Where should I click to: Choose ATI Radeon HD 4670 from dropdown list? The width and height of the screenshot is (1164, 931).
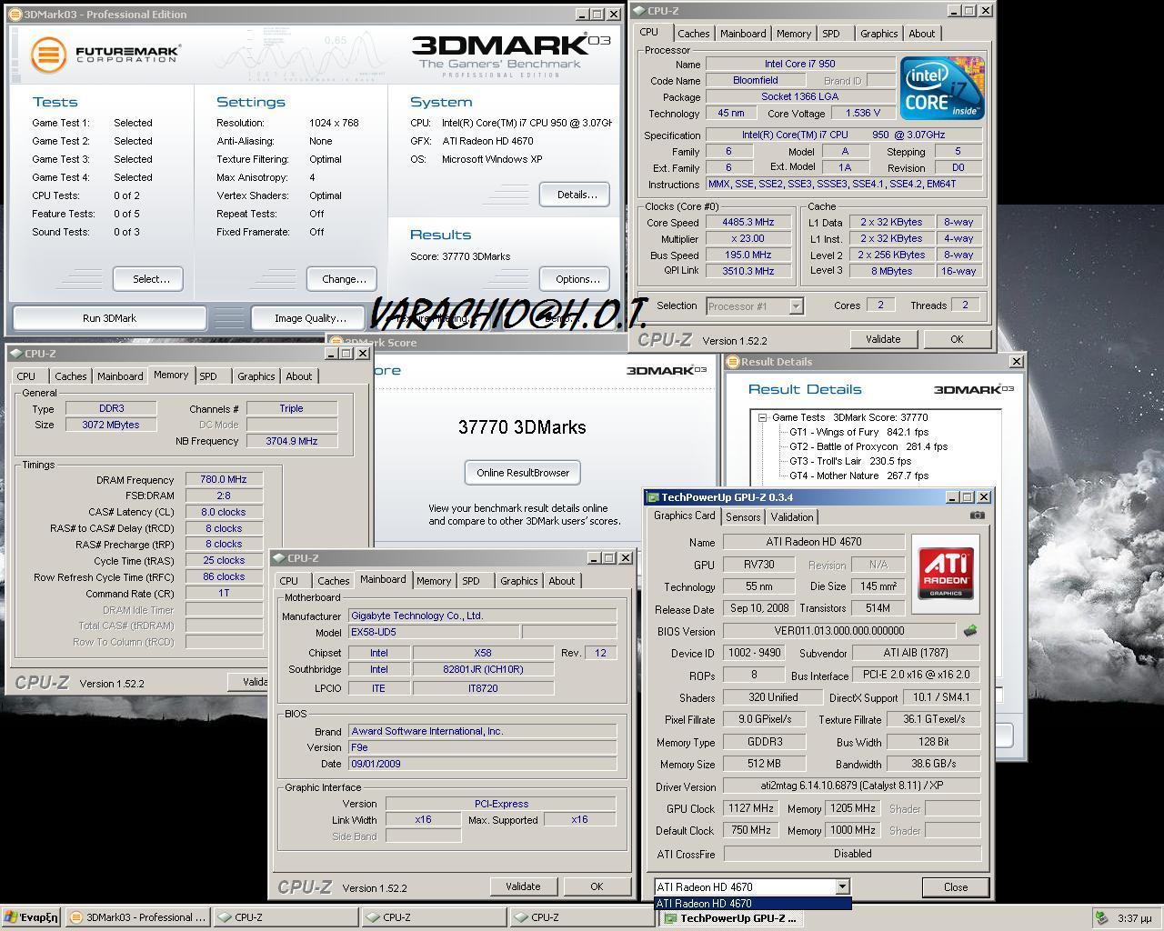coord(752,904)
